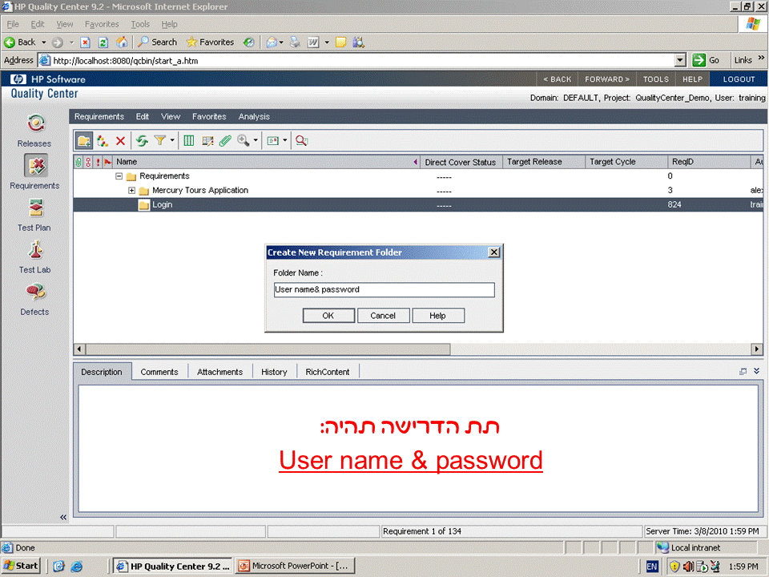Viewport: 769px width, 577px height.
Task: Click the FORWARD > header button
Action: click(607, 79)
